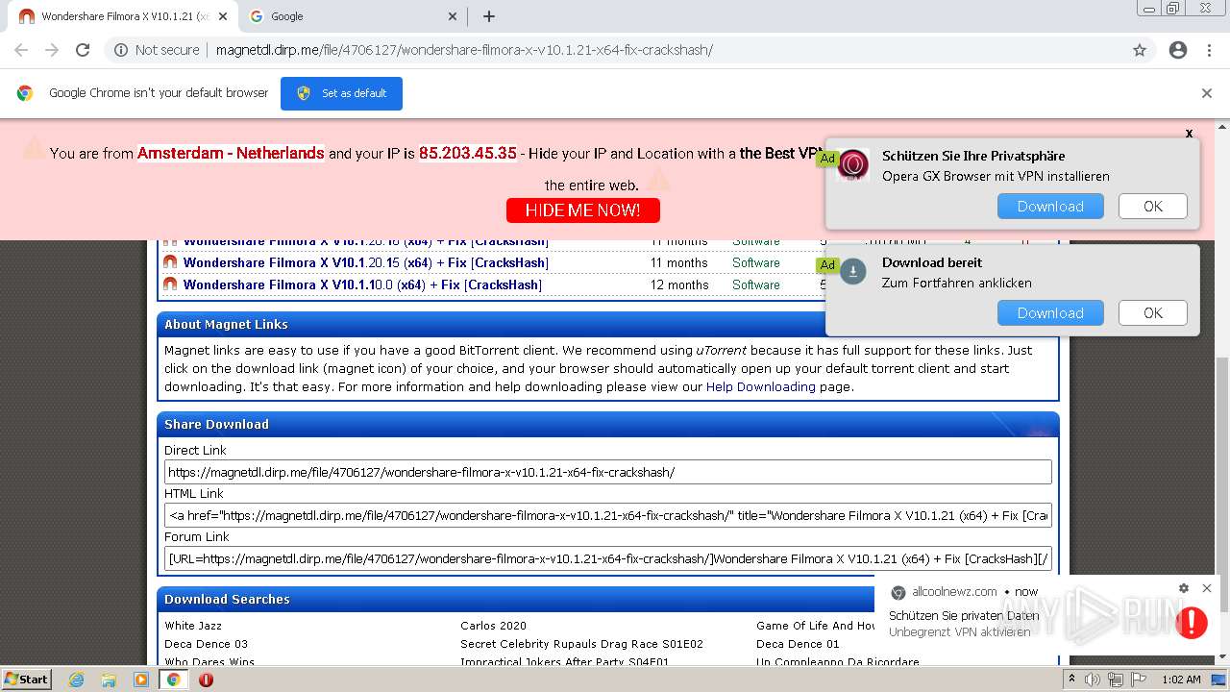
Task: Dismiss the default browser infobar
Action: point(1207,93)
